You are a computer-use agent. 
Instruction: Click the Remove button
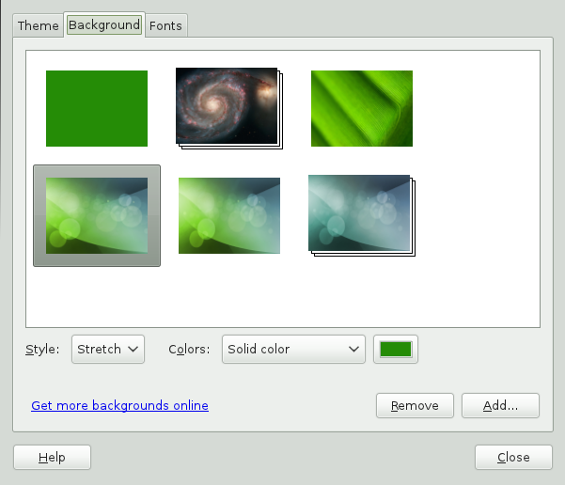(x=415, y=405)
